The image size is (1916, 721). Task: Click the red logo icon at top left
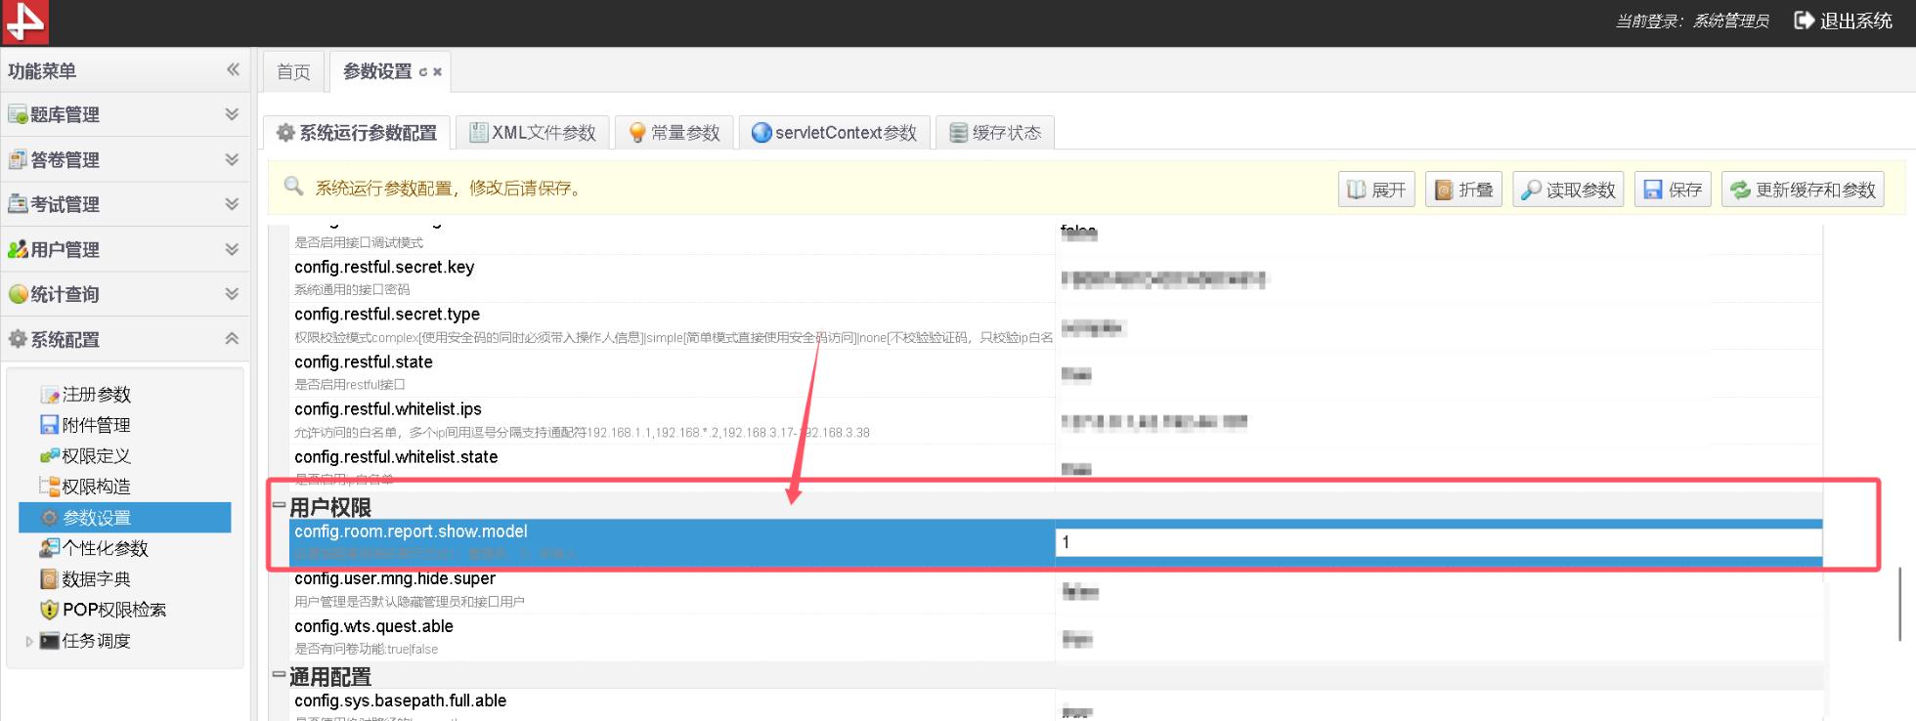pos(24,21)
